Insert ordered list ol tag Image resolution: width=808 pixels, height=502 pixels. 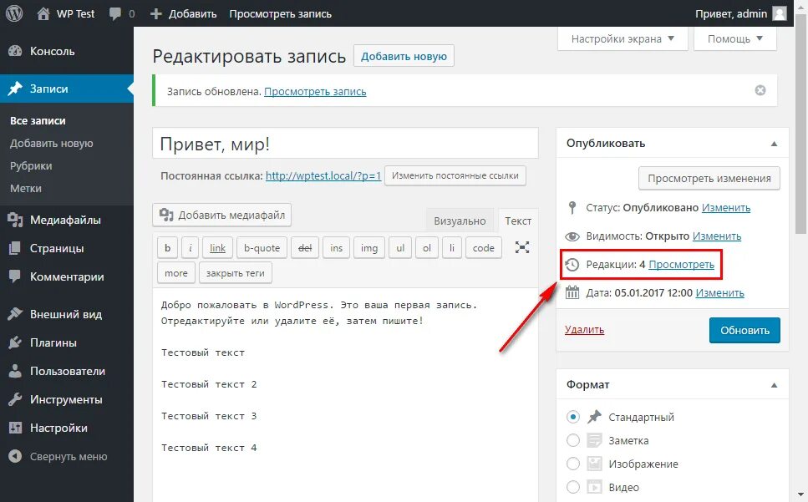pyautogui.click(x=427, y=247)
